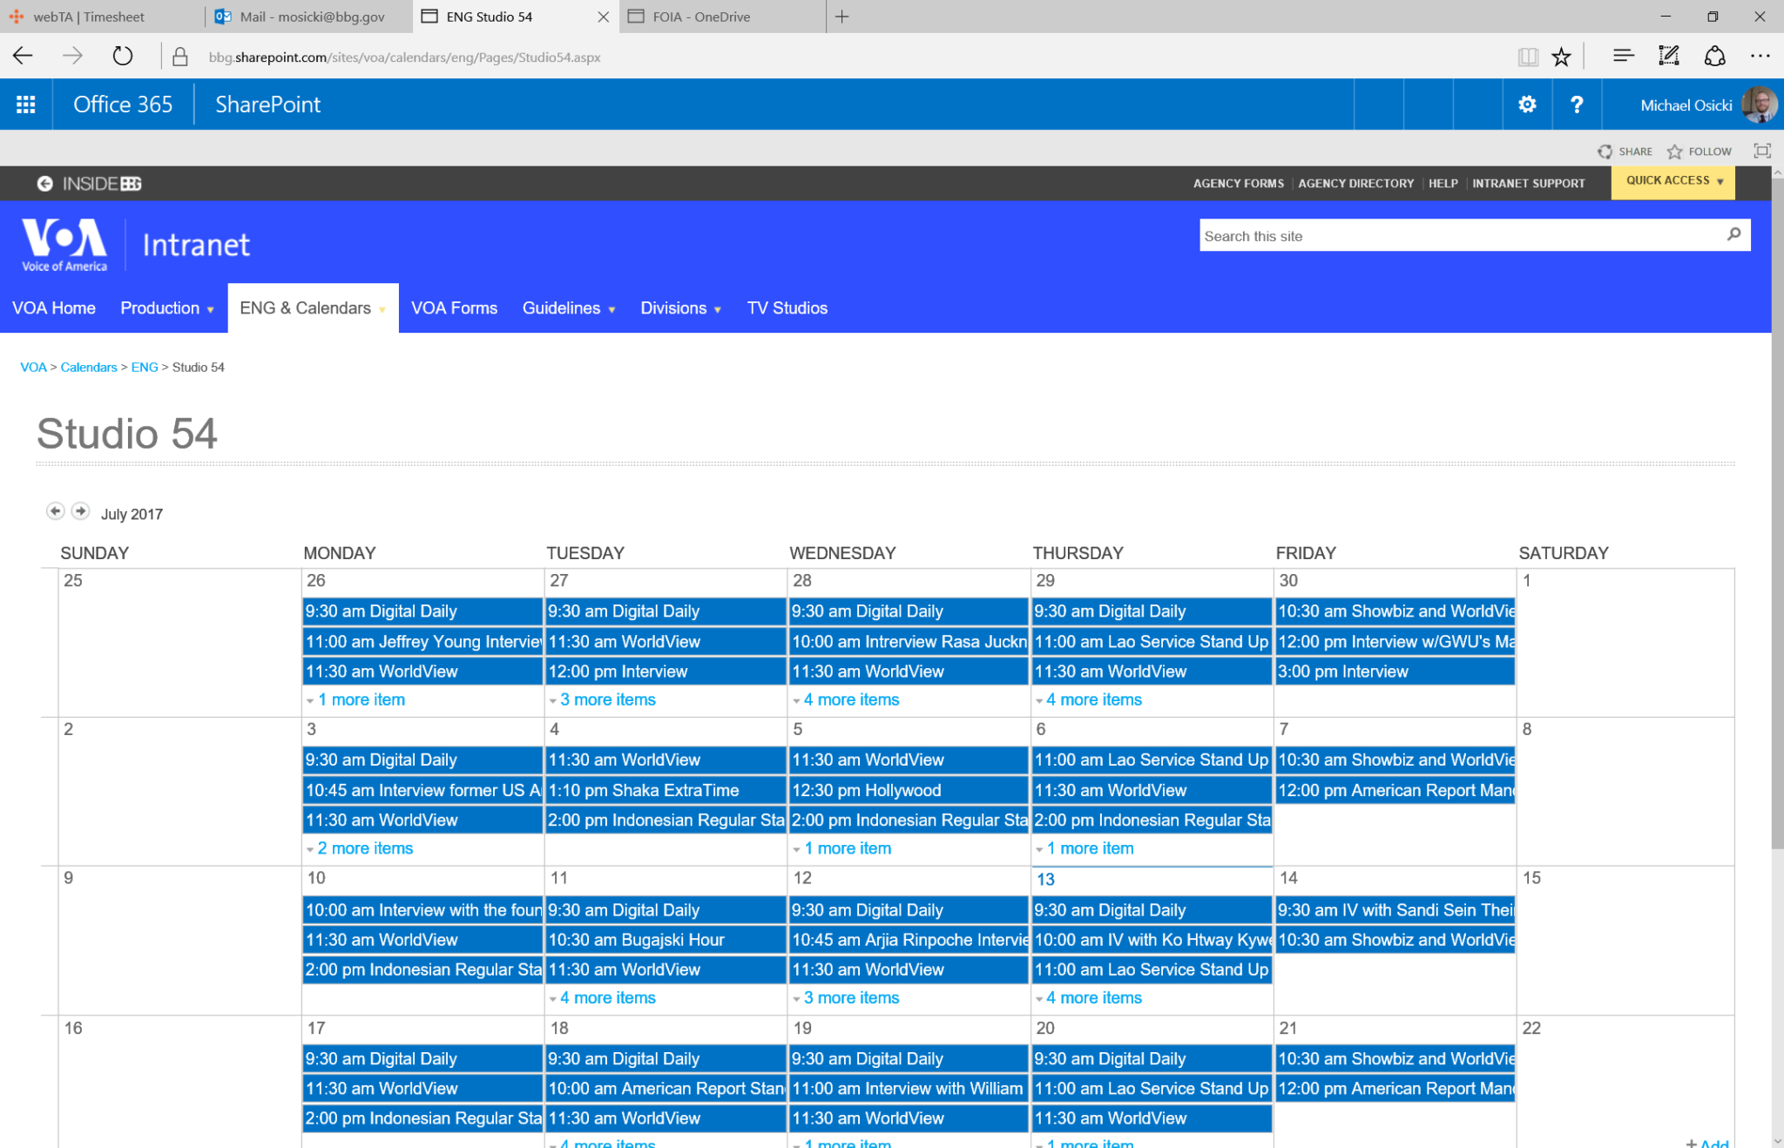Open the Production menu dropdown
The height and width of the screenshot is (1148, 1784).
tap(166, 308)
